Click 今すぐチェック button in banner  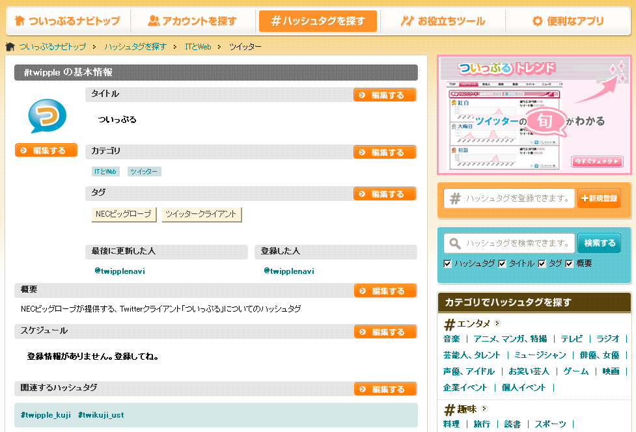597,161
